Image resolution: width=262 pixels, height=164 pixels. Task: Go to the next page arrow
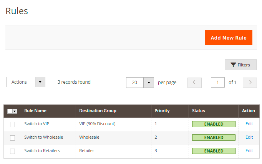(250, 82)
